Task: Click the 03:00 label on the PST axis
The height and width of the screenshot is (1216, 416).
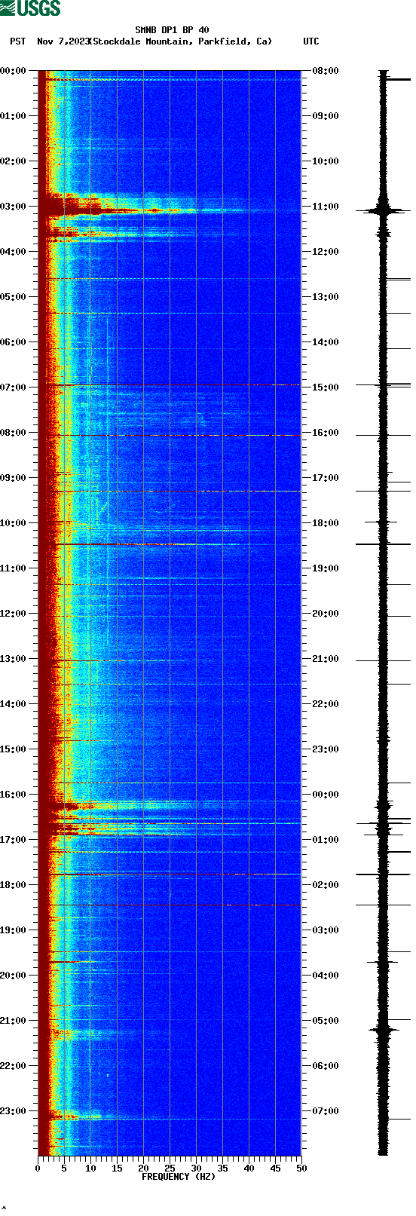Action: [13, 207]
